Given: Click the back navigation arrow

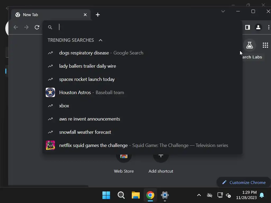Looking at the screenshot, I should (x=16, y=27).
